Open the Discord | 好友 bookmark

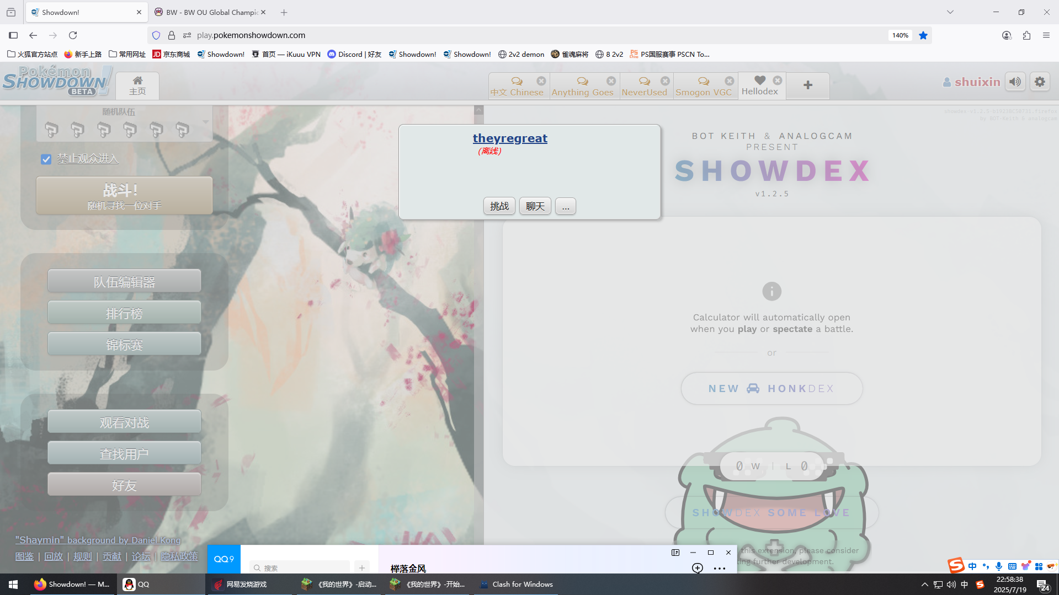354,54
